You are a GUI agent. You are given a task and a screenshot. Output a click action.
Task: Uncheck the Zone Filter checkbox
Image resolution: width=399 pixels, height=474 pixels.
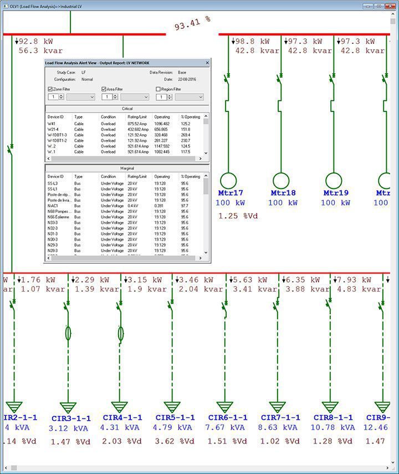point(50,89)
